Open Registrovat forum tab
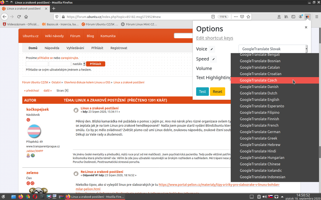Screen dimensions: 321x200 coord(119,48)
